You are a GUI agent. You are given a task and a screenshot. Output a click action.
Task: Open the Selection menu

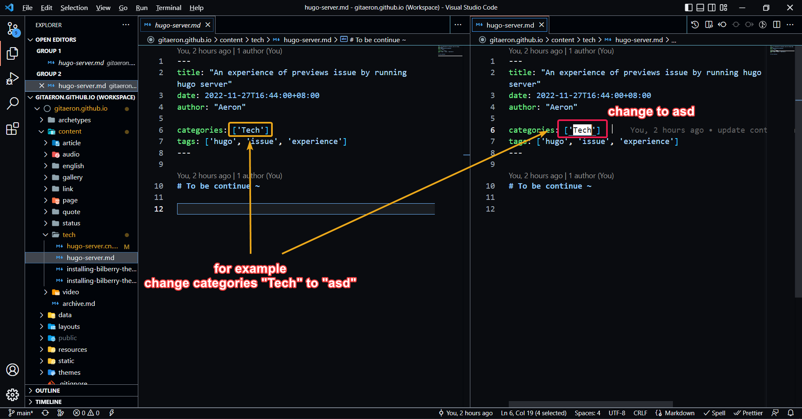click(74, 8)
